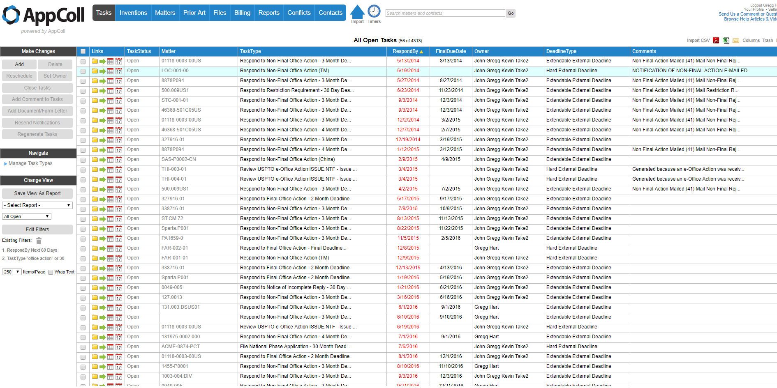
Task: Check the box for LOC-001-00 task
Action: 83,71
